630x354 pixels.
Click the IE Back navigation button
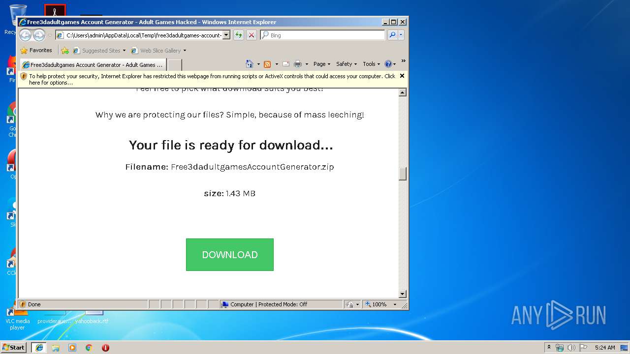26,35
